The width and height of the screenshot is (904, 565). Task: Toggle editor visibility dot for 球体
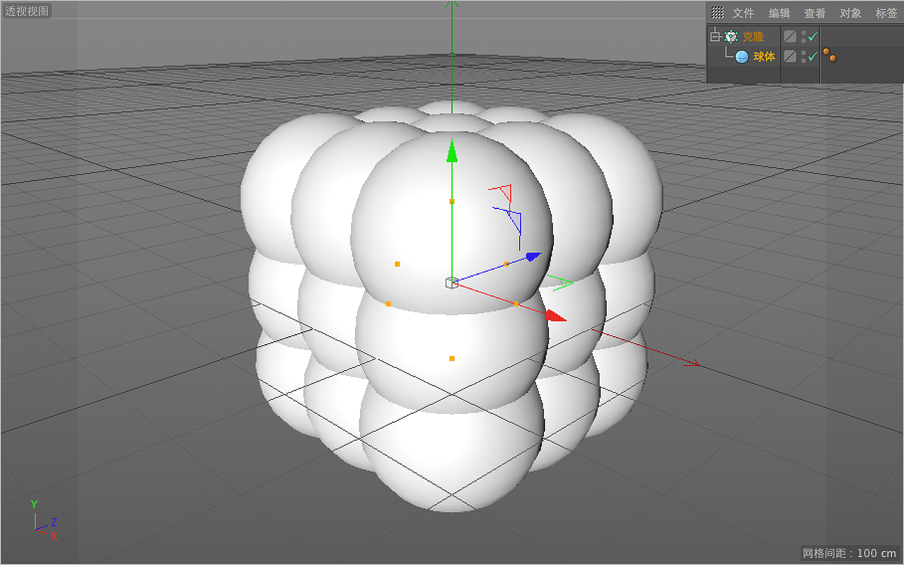coord(804,52)
